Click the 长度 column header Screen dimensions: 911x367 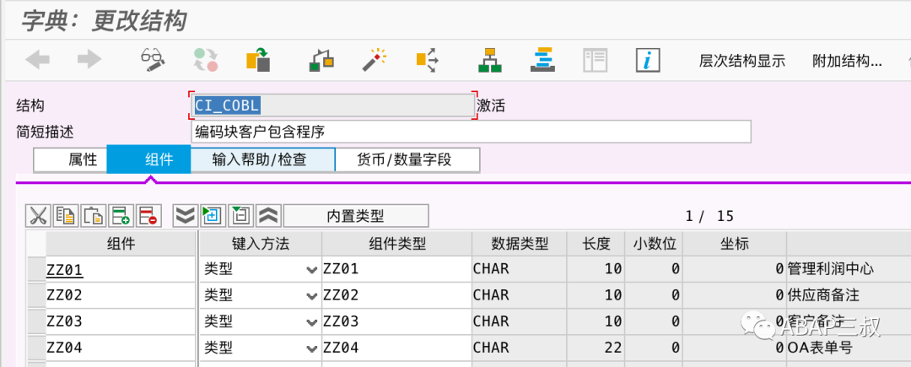coord(596,244)
